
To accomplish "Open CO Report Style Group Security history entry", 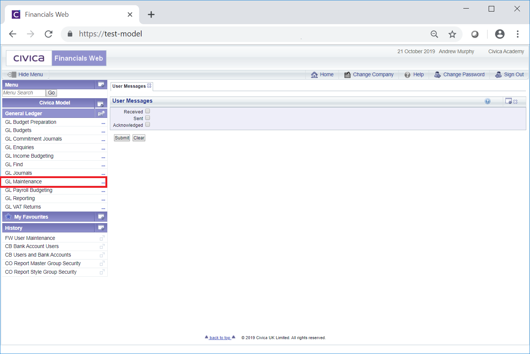I will [41, 272].
